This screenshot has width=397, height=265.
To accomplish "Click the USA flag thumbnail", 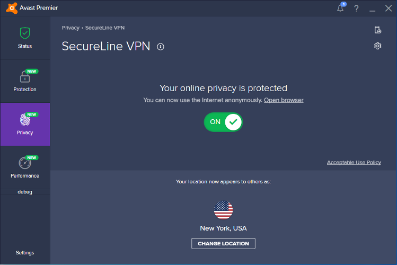I will tap(223, 210).
